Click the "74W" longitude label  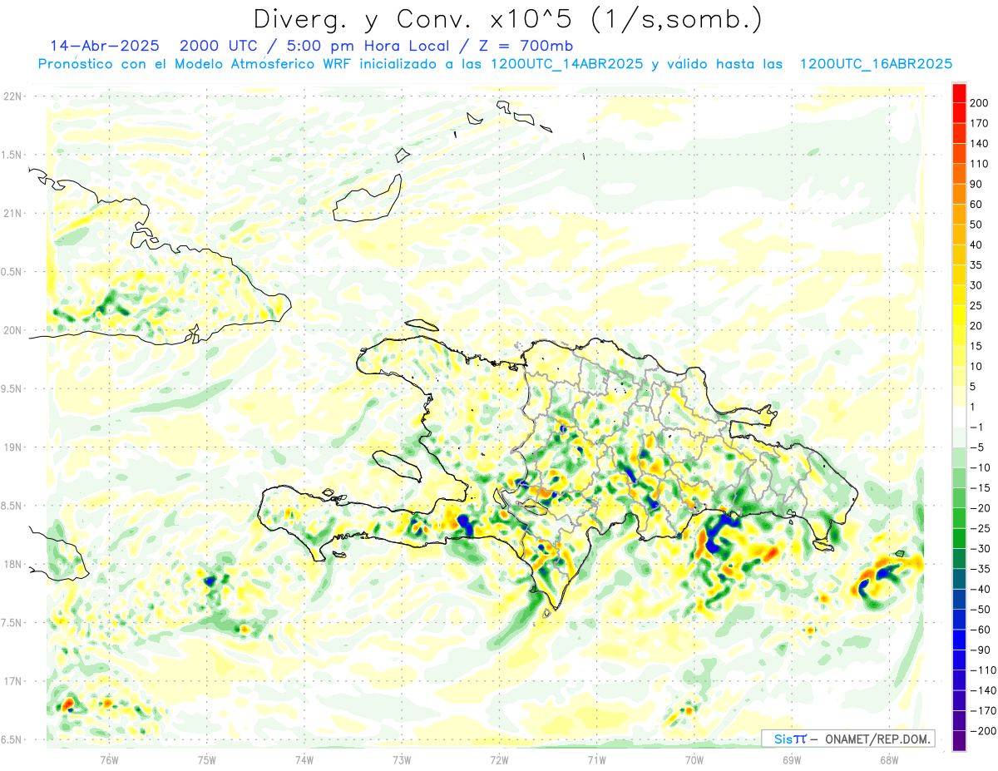(304, 760)
